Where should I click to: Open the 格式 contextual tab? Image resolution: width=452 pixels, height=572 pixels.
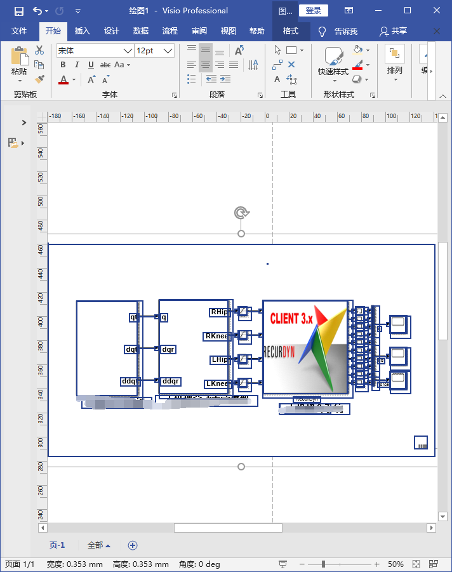tap(291, 31)
